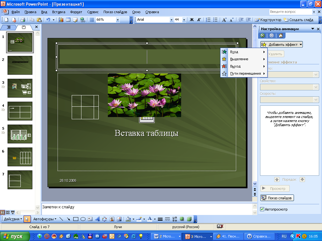Apply the Fill Color bucket
The height and width of the screenshot is (241, 322).
129,219
